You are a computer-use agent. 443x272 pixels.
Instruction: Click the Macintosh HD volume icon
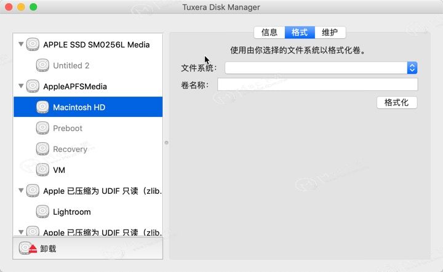click(42, 107)
